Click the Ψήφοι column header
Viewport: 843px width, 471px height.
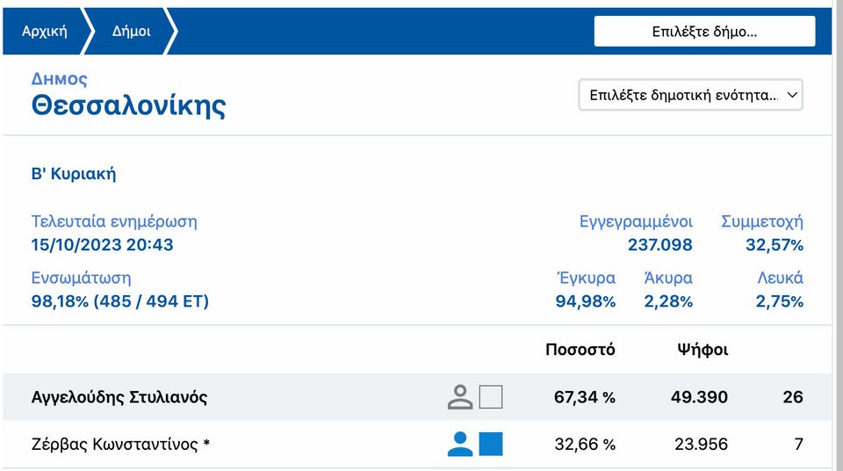pyautogui.click(x=702, y=350)
